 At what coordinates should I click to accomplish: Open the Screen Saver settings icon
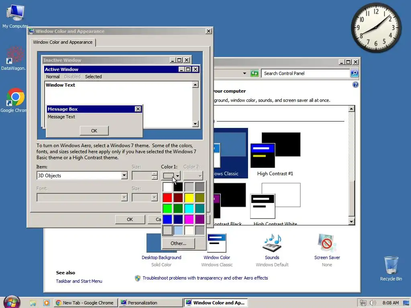327,243
